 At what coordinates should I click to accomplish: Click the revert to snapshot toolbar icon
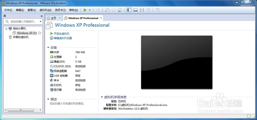pyautogui.click(x=113, y=10)
